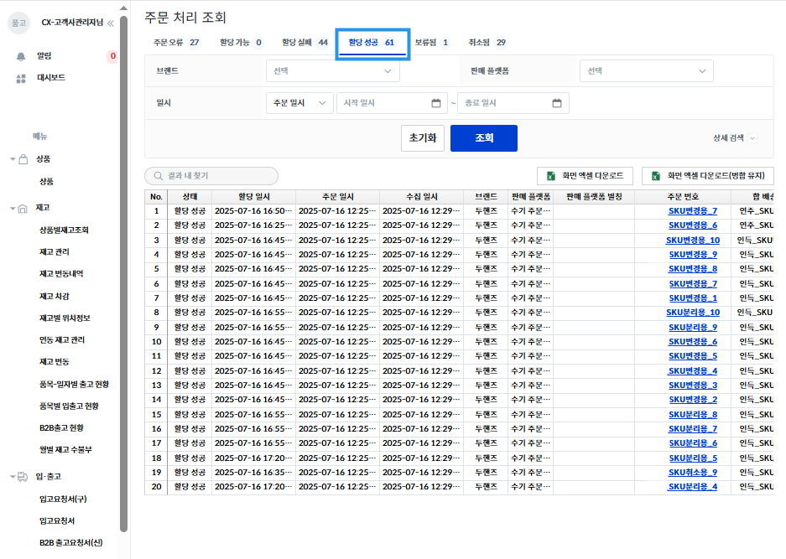
Task: Expand the 판매 플랫폼 select dropdown
Action: coord(646,71)
